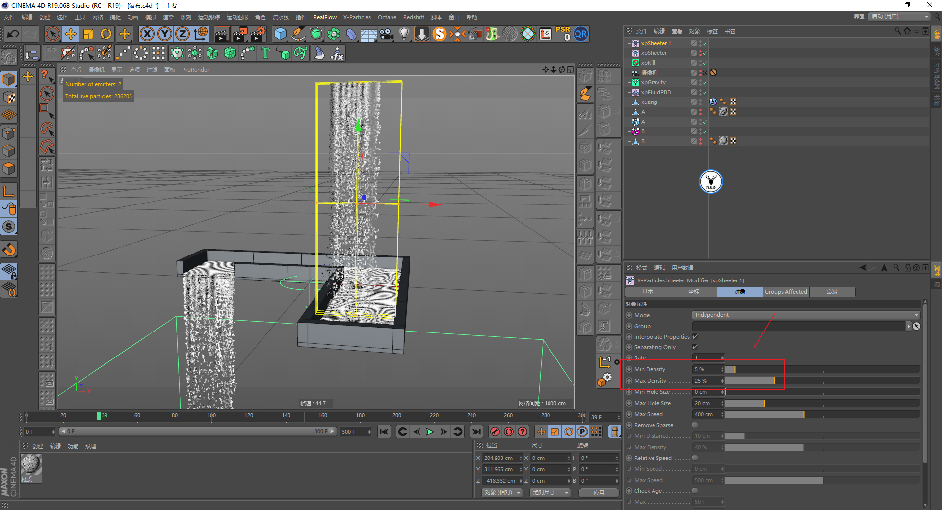This screenshot has width=942, height=510.
Task: Open the Mode dropdown showing Independent
Action: pyautogui.click(x=806, y=315)
